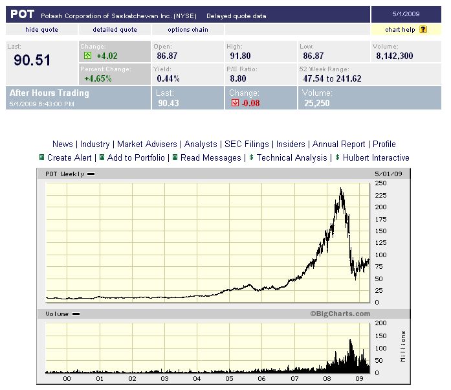
Task: Open the chart help link
Action: pyautogui.click(x=400, y=29)
